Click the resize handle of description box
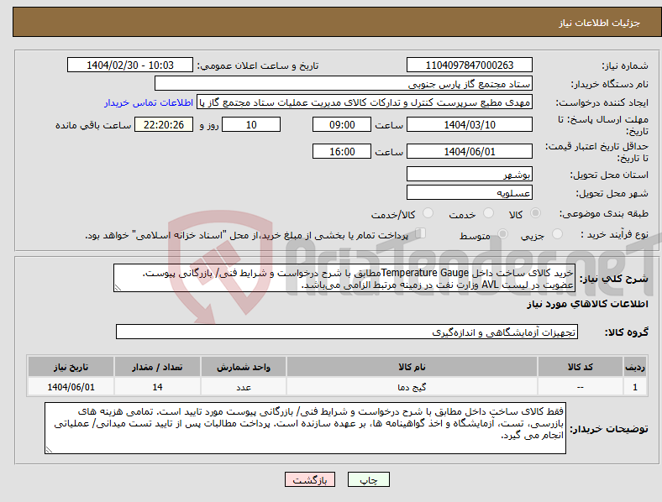The width and height of the screenshot is (662, 502). (118, 288)
